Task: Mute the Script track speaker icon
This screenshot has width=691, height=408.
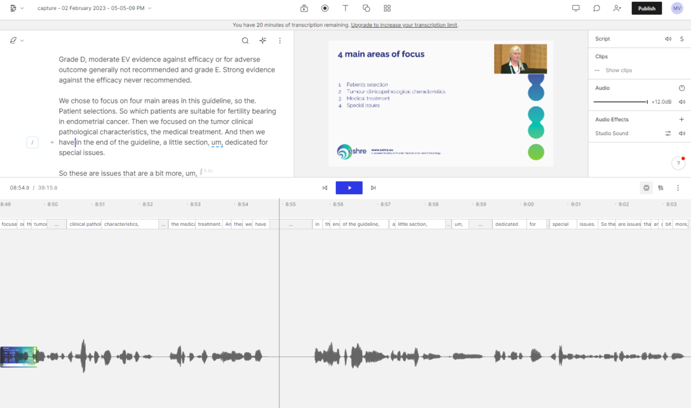Action: click(668, 39)
